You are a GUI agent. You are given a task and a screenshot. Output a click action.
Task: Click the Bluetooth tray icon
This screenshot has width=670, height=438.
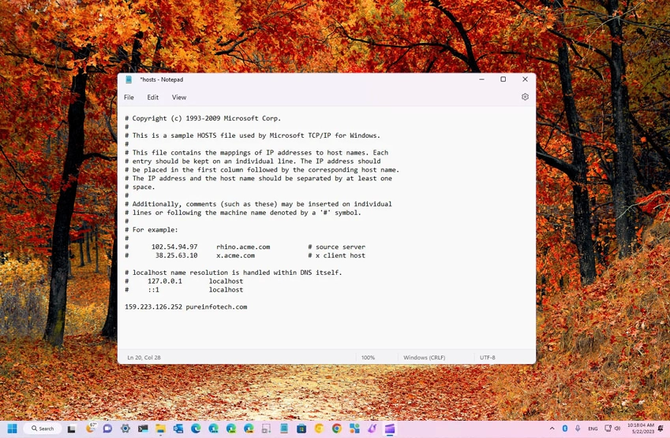(565, 429)
